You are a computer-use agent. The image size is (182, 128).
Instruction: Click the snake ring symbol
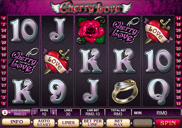(x=125, y=92)
